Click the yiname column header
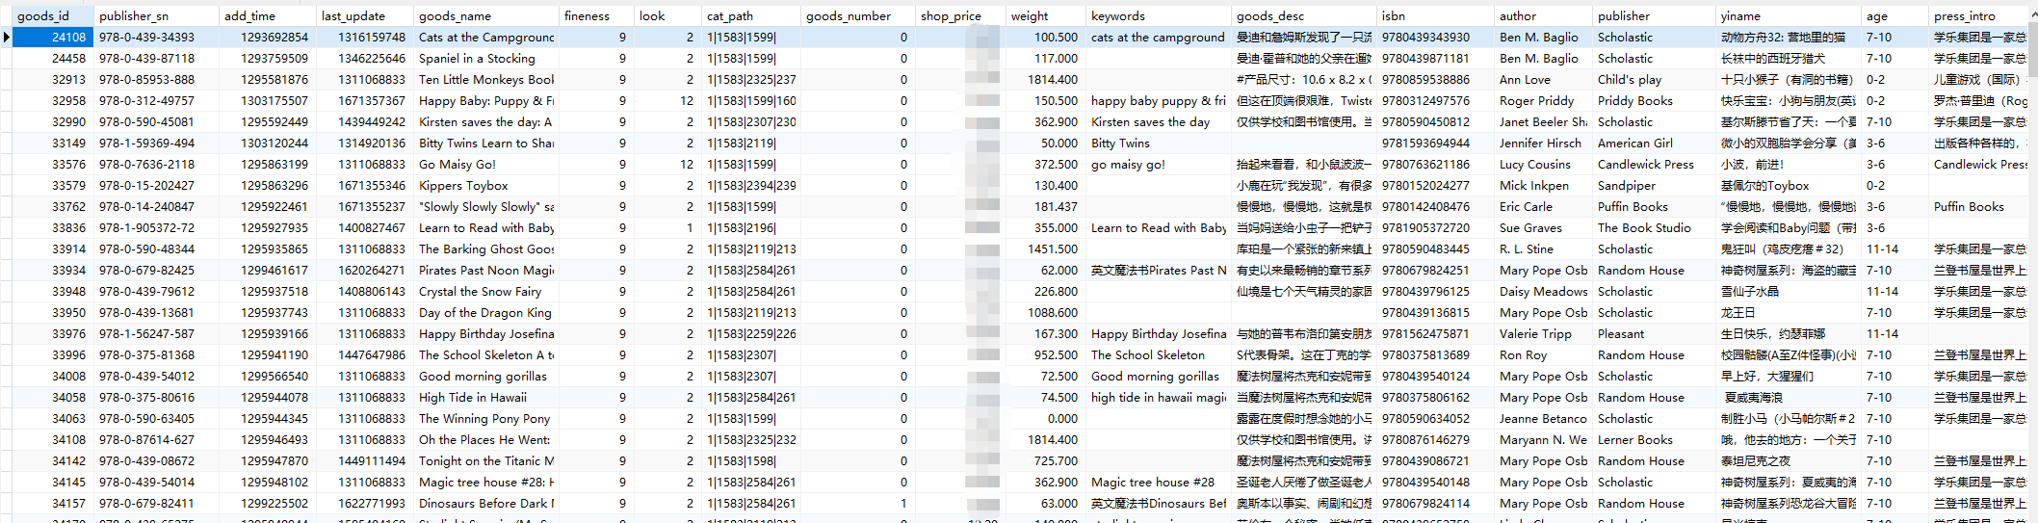Viewport: 2038px width, 523px height. (1789, 15)
